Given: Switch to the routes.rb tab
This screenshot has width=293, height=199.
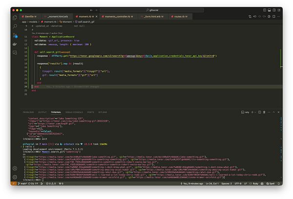Looking at the screenshot, I should (180, 17).
